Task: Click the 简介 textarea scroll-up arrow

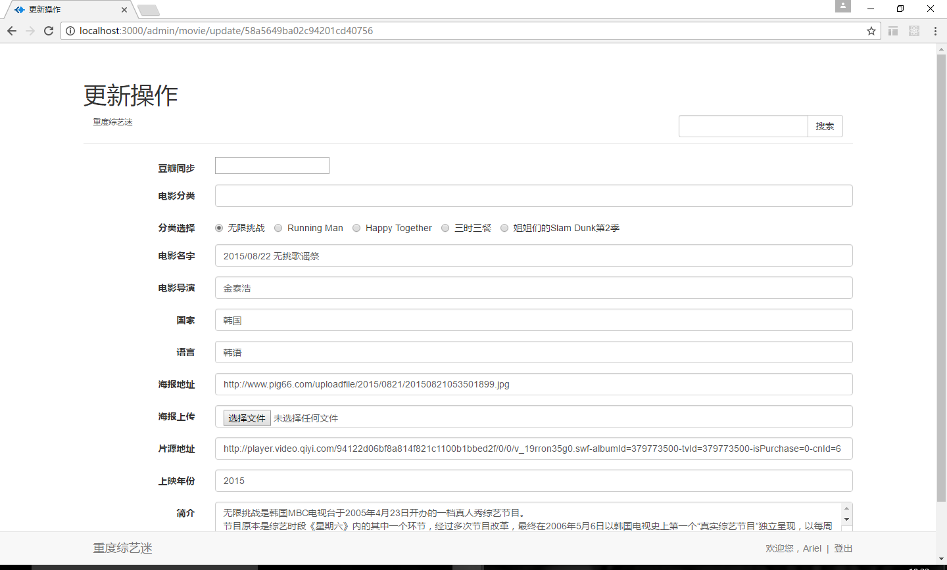Action: (846, 509)
